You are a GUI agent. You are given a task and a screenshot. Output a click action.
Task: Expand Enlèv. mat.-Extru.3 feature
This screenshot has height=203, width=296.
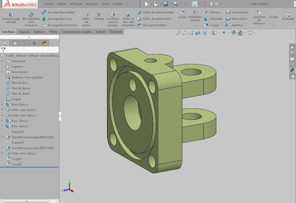click(2, 153)
